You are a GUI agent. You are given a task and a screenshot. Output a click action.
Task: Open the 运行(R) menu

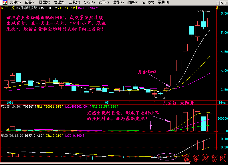tap(118, 2)
